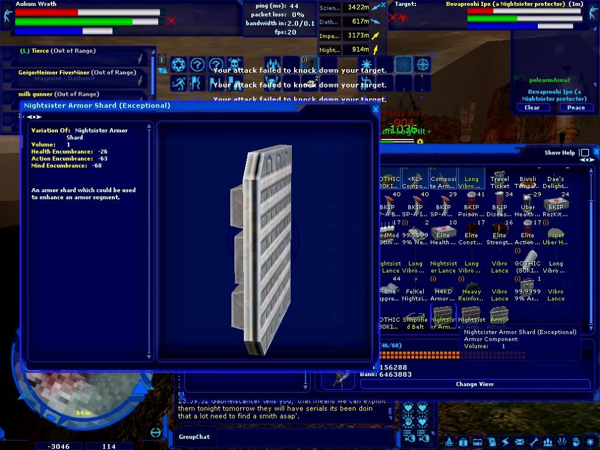Screen dimensions: 600x450
Task: Open the community people icon
Action: coord(547,442)
